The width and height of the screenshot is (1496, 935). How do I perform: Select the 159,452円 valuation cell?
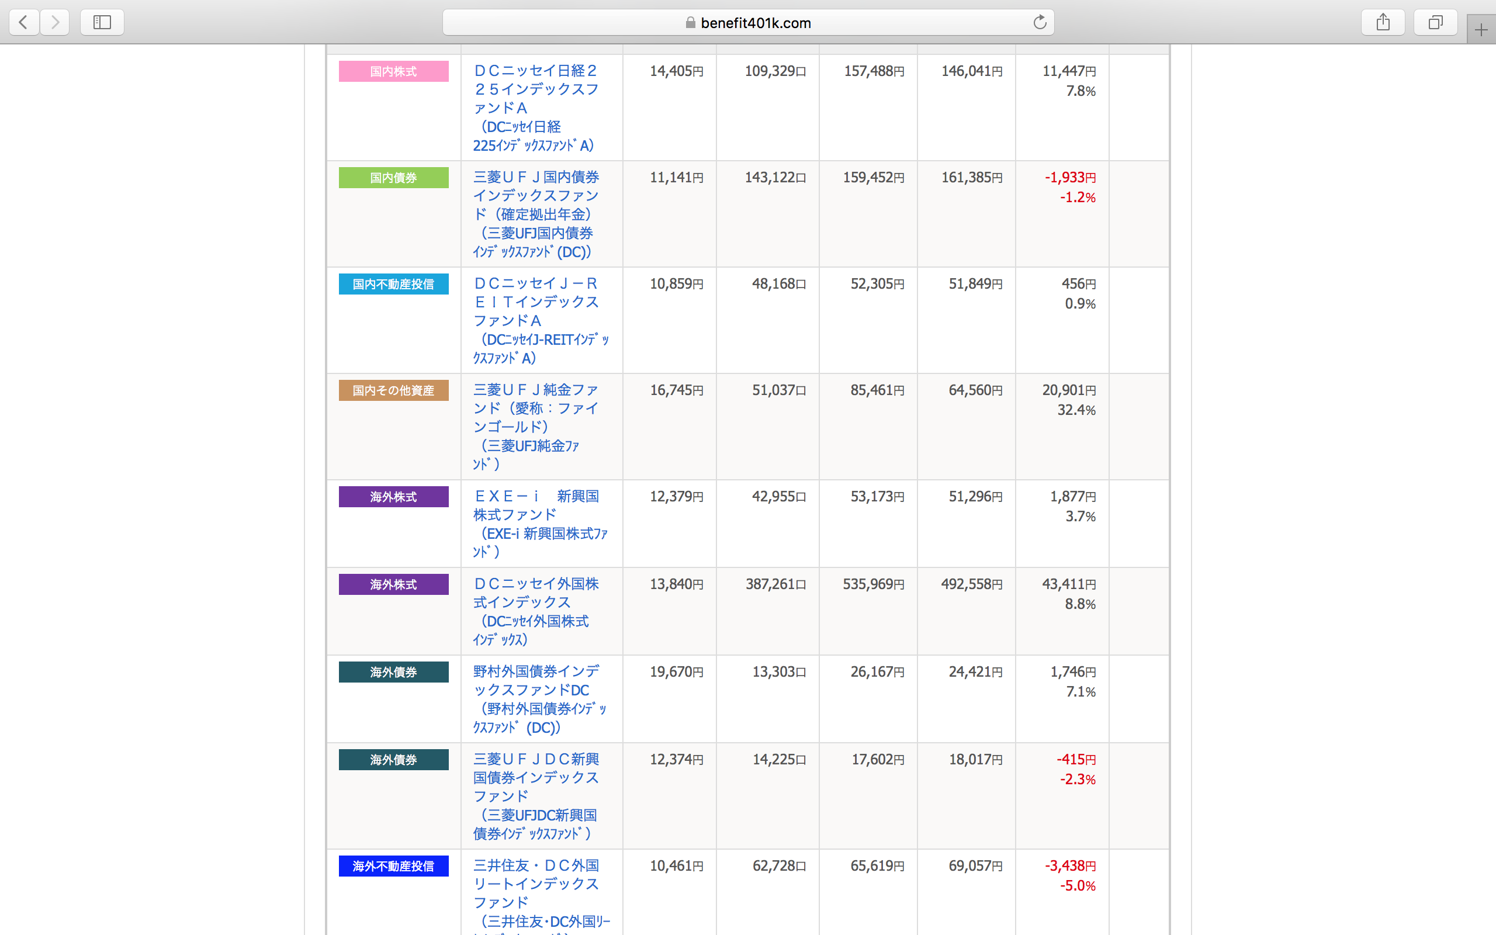pyautogui.click(x=874, y=178)
